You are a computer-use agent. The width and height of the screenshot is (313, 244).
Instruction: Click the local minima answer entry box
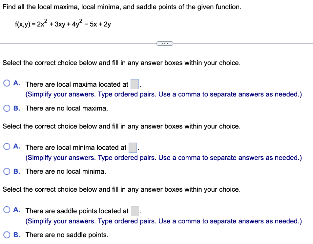tap(132, 148)
